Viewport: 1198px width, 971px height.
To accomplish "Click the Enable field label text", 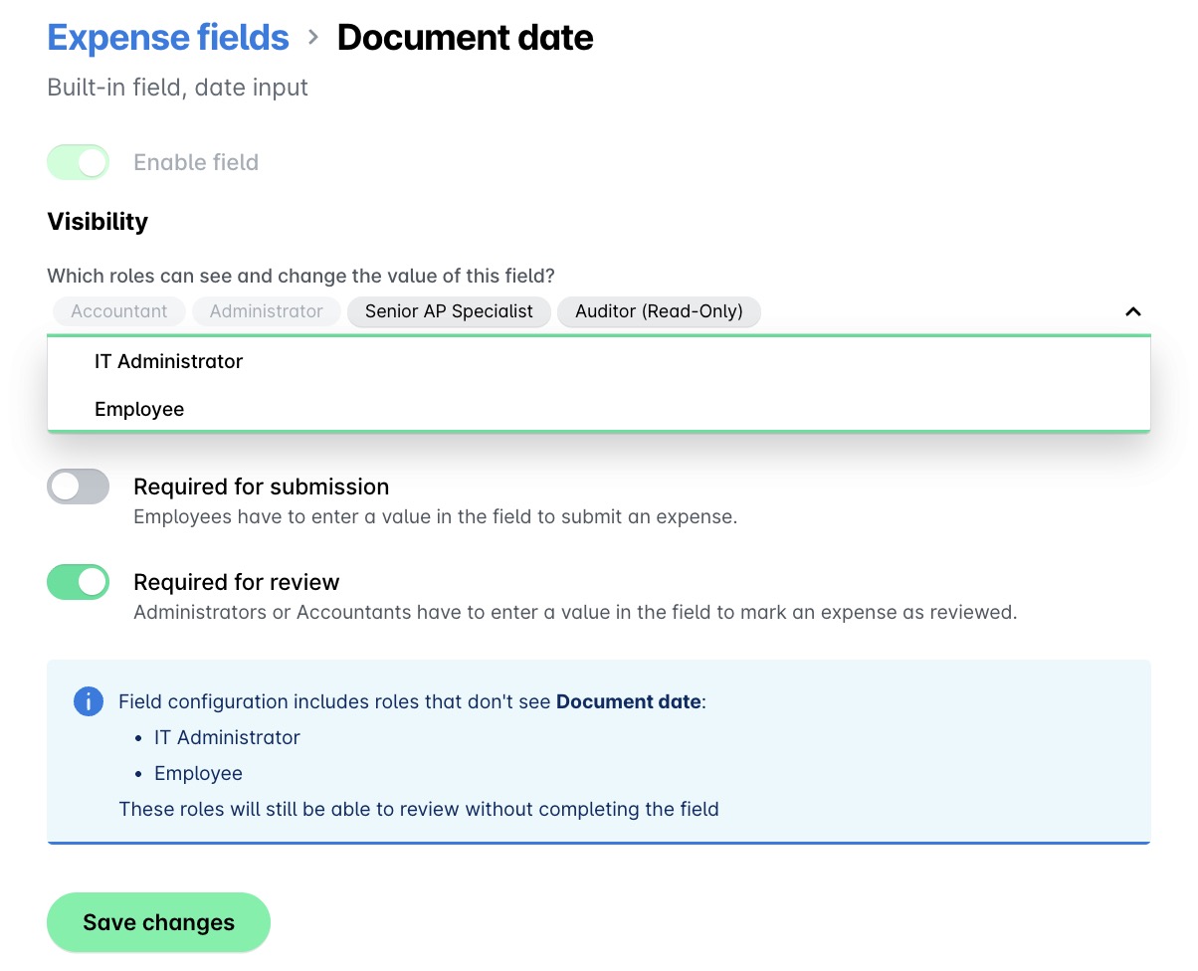I will click(x=195, y=162).
